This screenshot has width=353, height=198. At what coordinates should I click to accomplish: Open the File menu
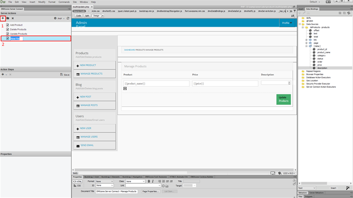tap(10, 2)
